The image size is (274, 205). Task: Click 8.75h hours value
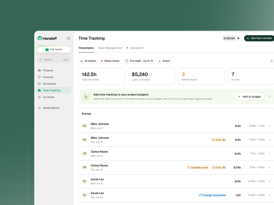(237, 167)
